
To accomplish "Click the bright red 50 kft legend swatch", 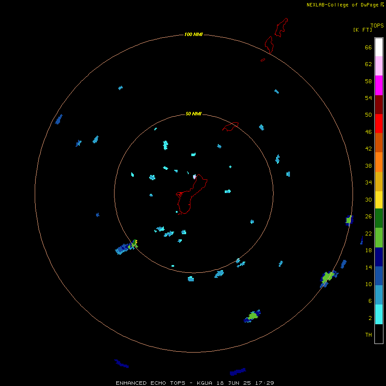I will pos(379,124).
